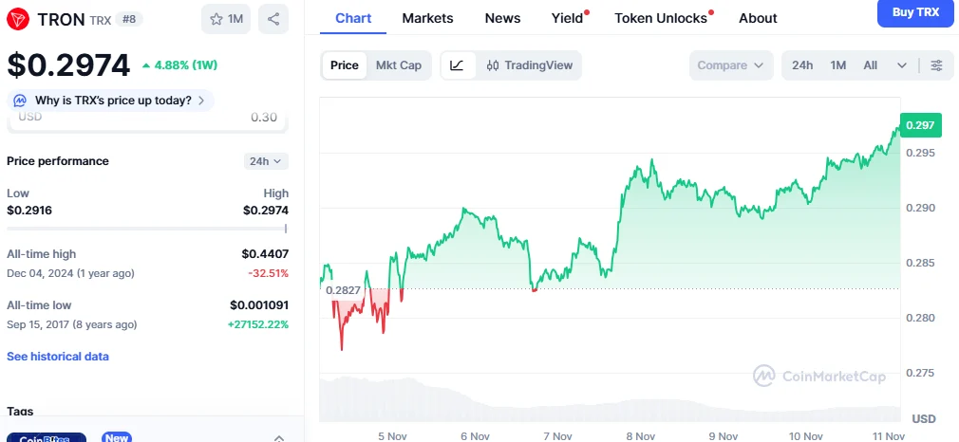Open chart settings sliders icon

936,65
